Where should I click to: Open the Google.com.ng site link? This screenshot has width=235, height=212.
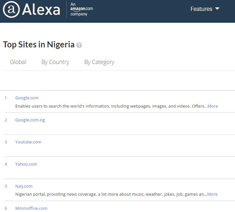click(30, 120)
